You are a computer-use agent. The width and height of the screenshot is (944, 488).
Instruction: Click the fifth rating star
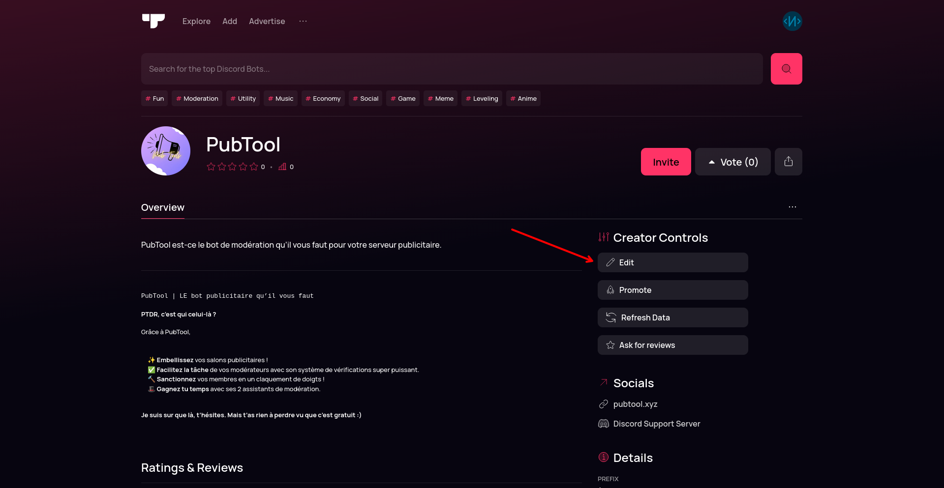pos(254,167)
